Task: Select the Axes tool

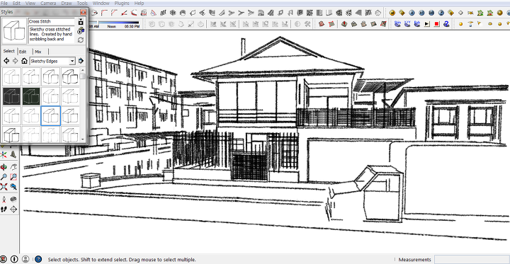Action: 4,154
